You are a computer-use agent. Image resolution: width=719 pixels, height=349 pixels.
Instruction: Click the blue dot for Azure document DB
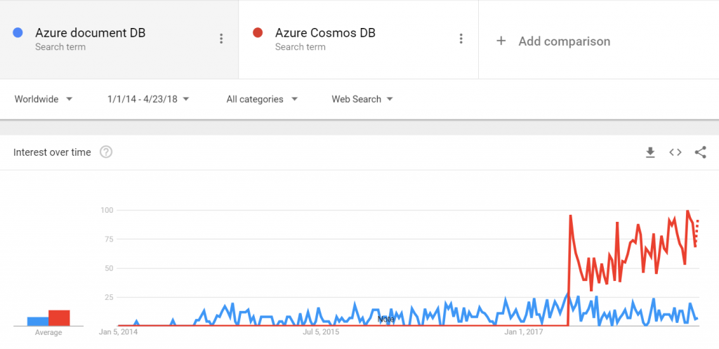pyautogui.click(x=18, y=32)
